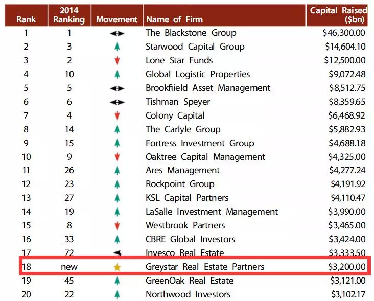Click the green up arrow for Starwood Capital Group

[x=117, y=47]
